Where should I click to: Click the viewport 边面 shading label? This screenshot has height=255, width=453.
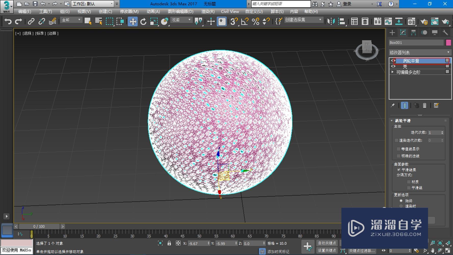[x=53, y=33]
